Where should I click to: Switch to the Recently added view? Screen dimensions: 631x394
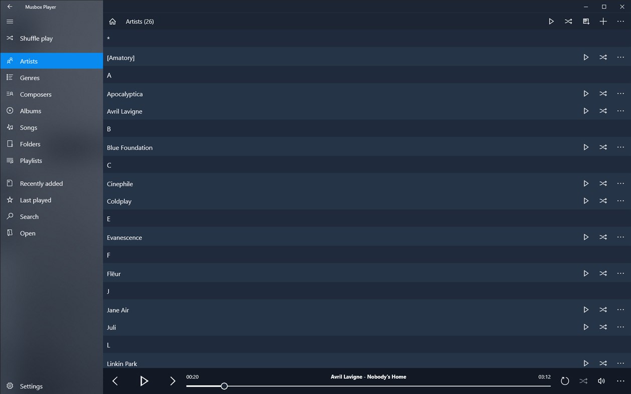[41, 183]
